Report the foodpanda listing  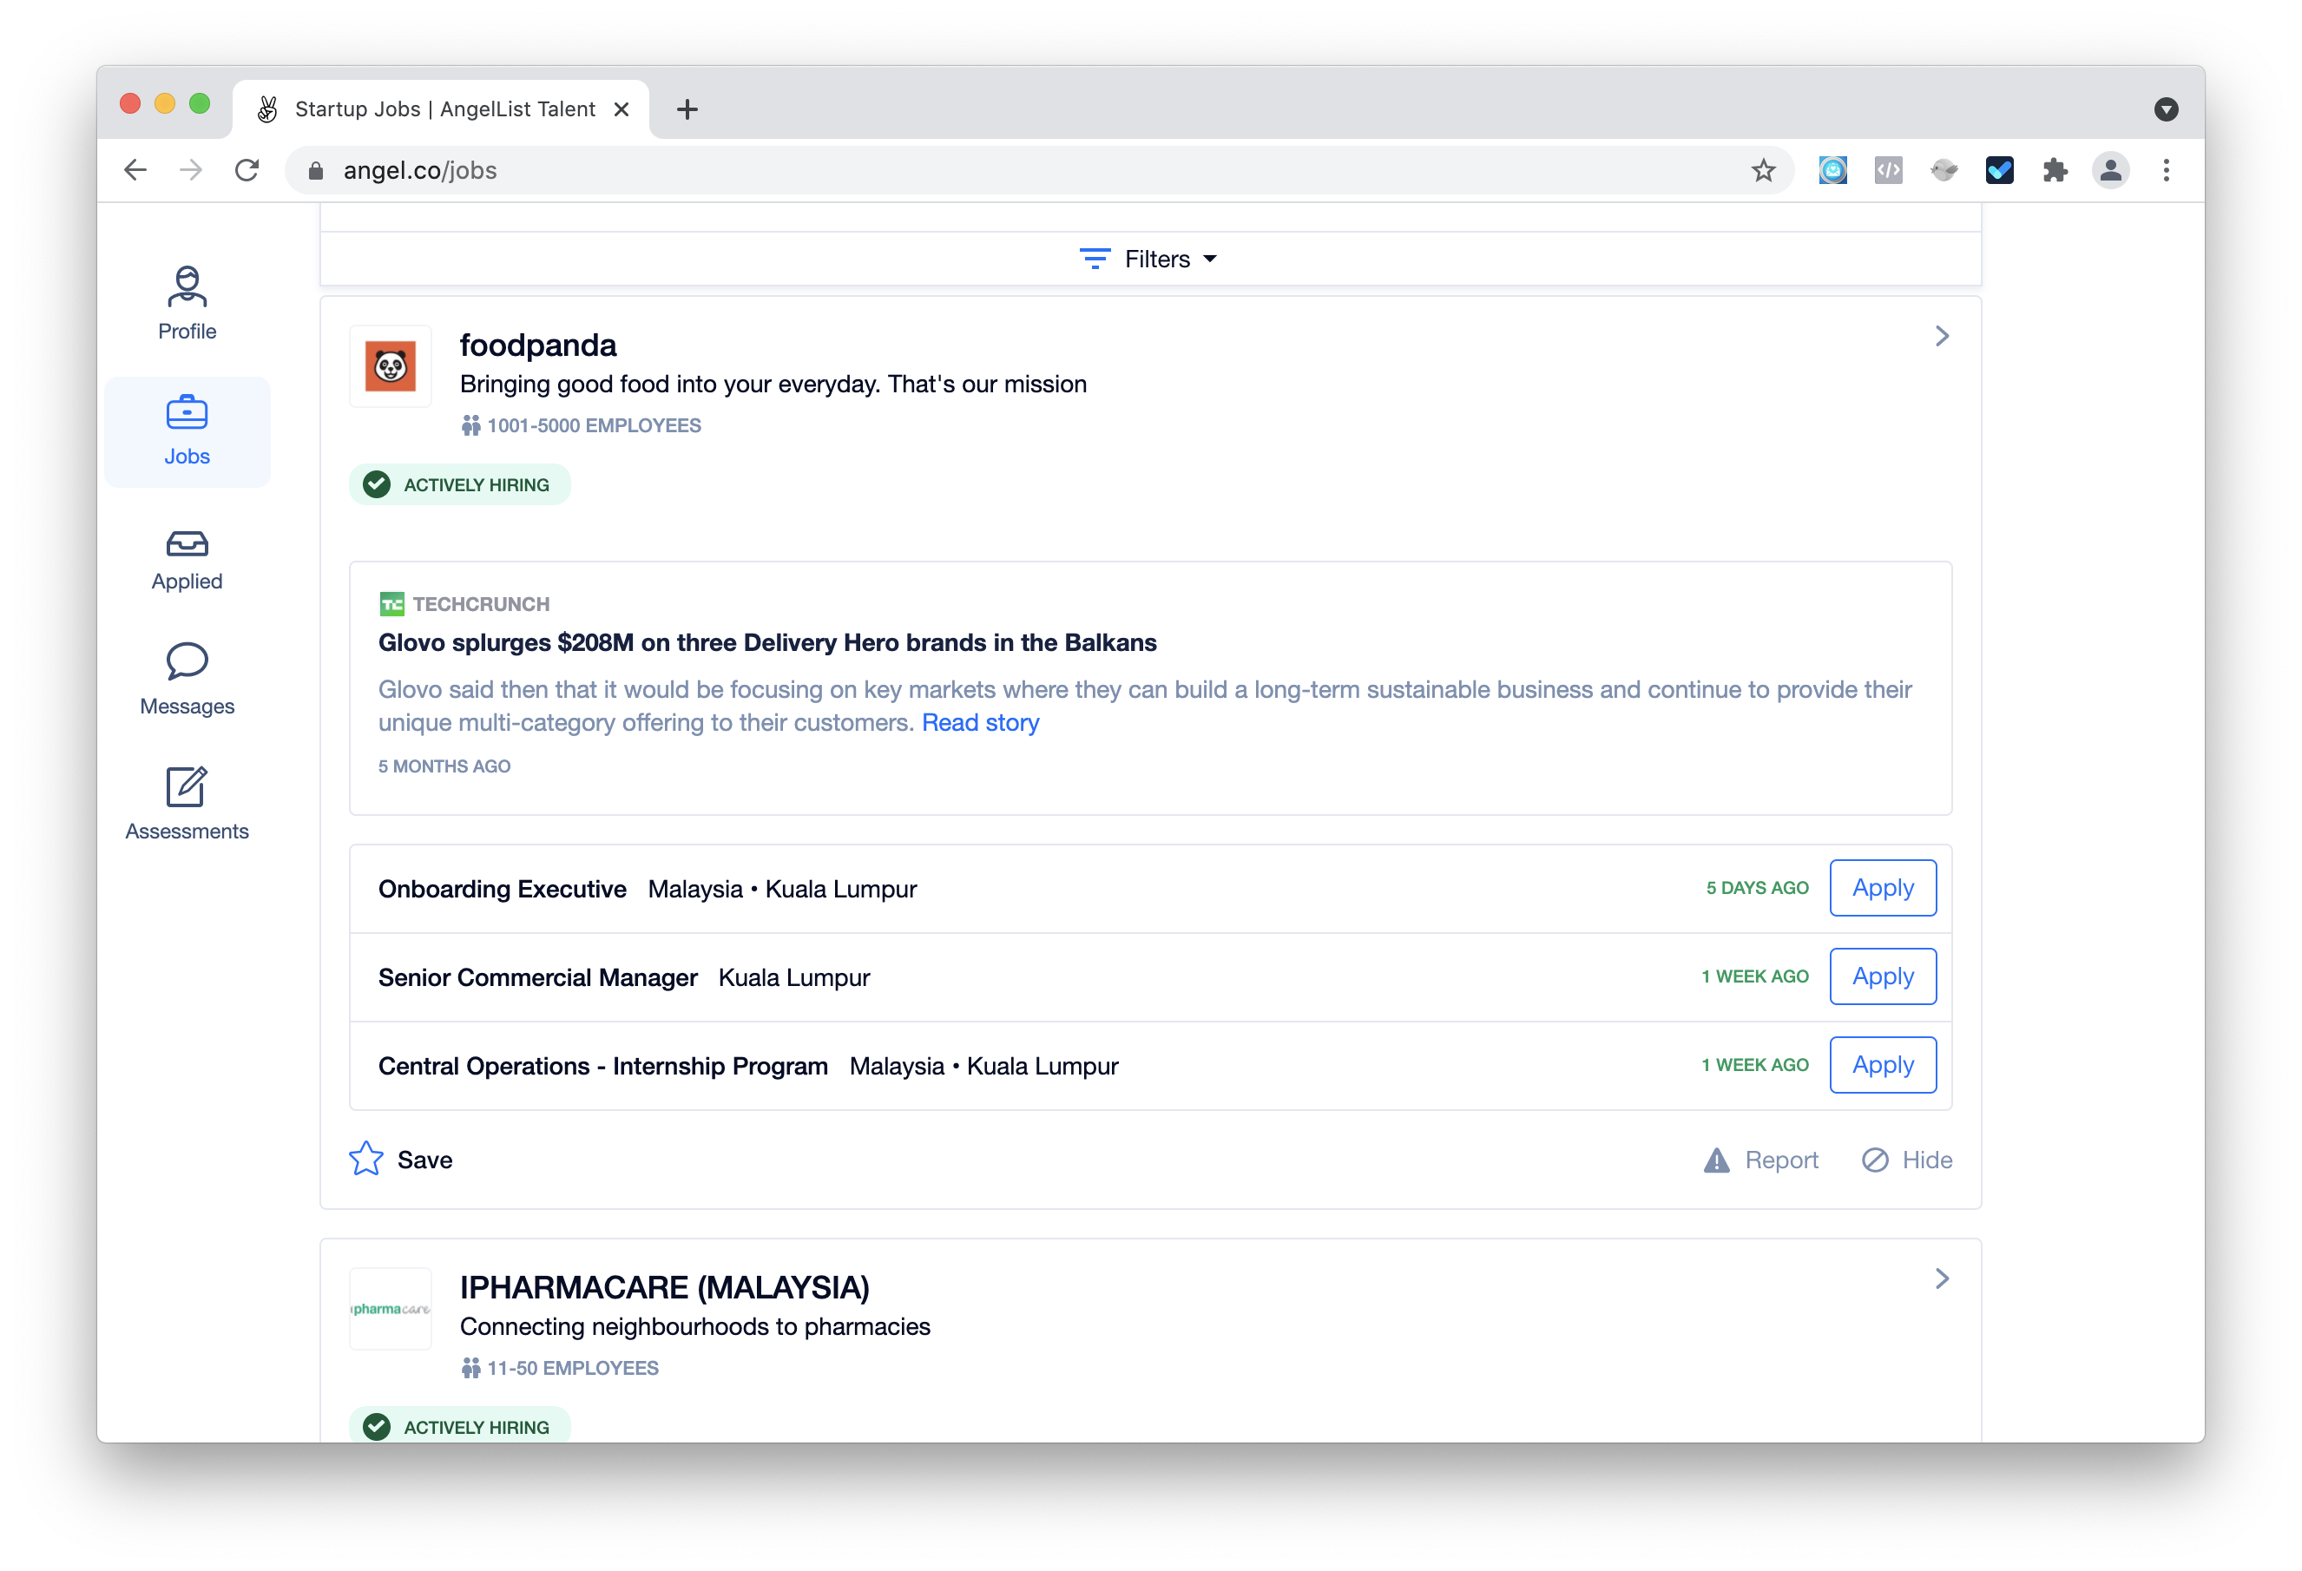pos(1761,1160)
